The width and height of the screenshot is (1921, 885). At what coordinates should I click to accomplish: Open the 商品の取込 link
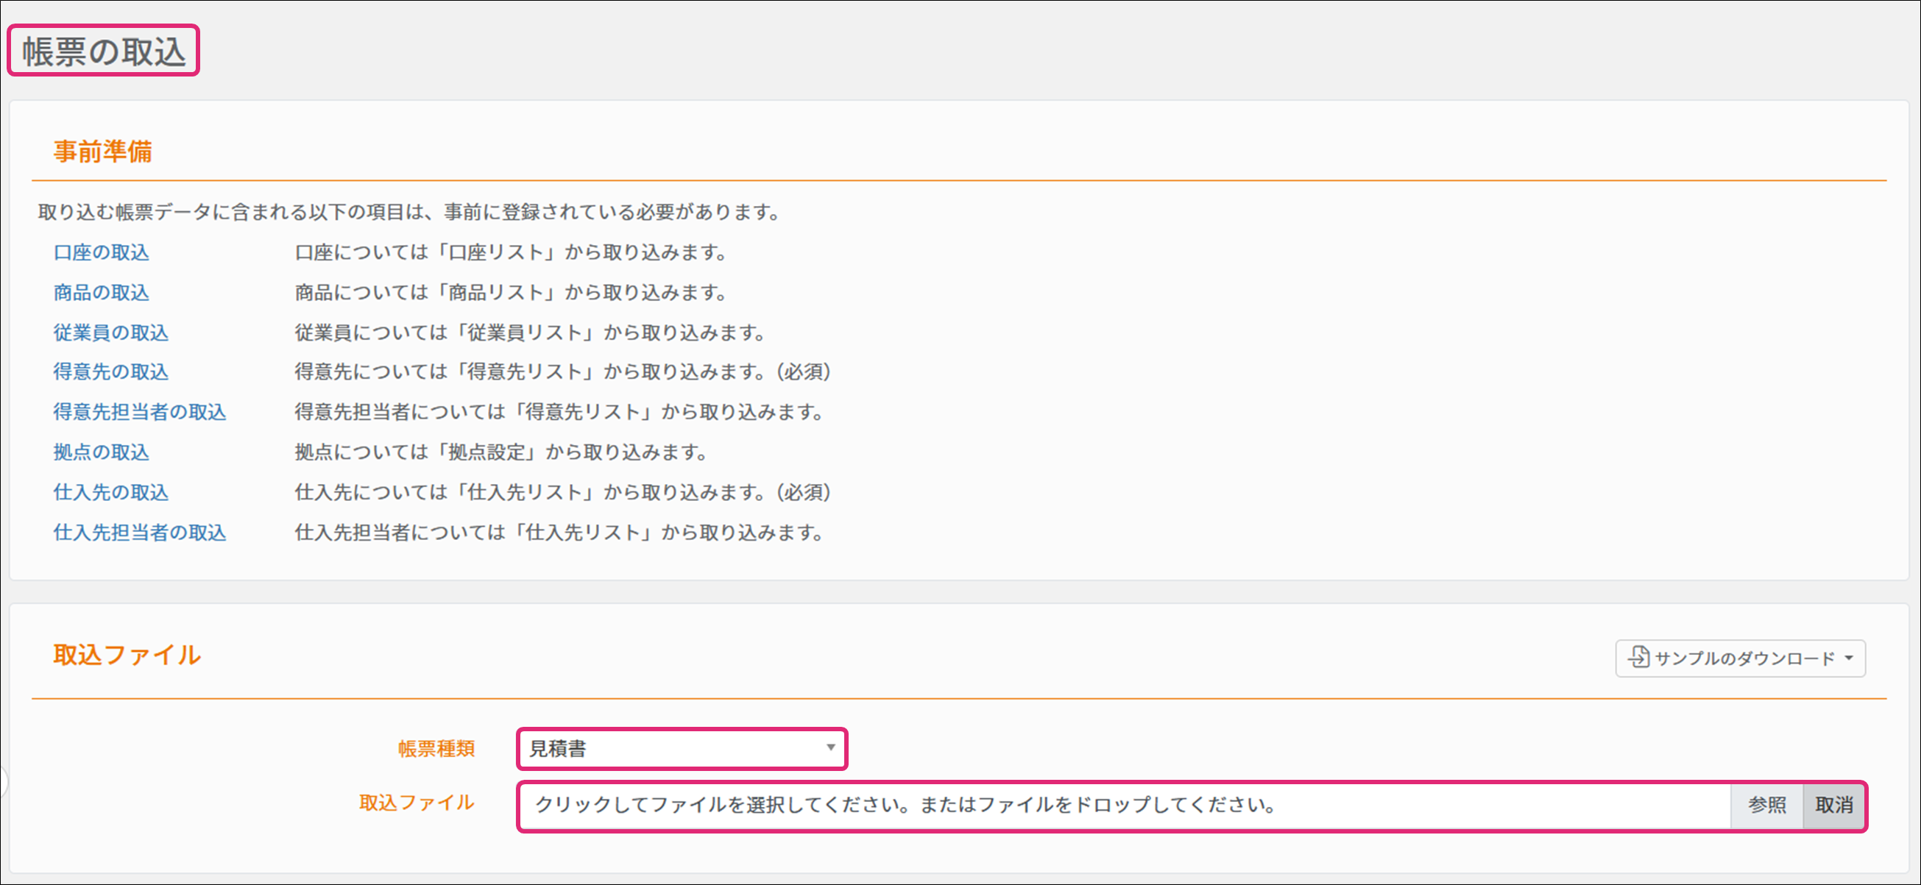click(x=102, y=293)
